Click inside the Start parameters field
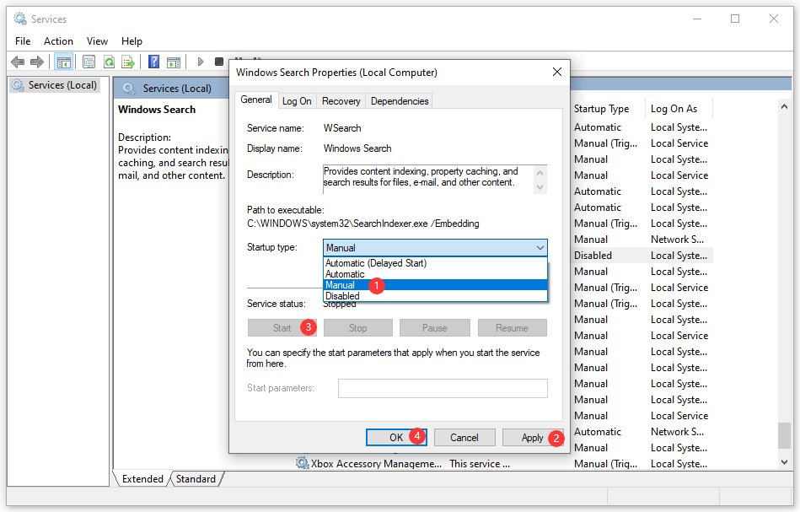This screenshot has height=512, width=800. coord(442,389)
